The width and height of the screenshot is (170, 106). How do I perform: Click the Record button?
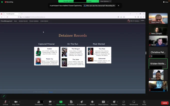coord(92,103)
